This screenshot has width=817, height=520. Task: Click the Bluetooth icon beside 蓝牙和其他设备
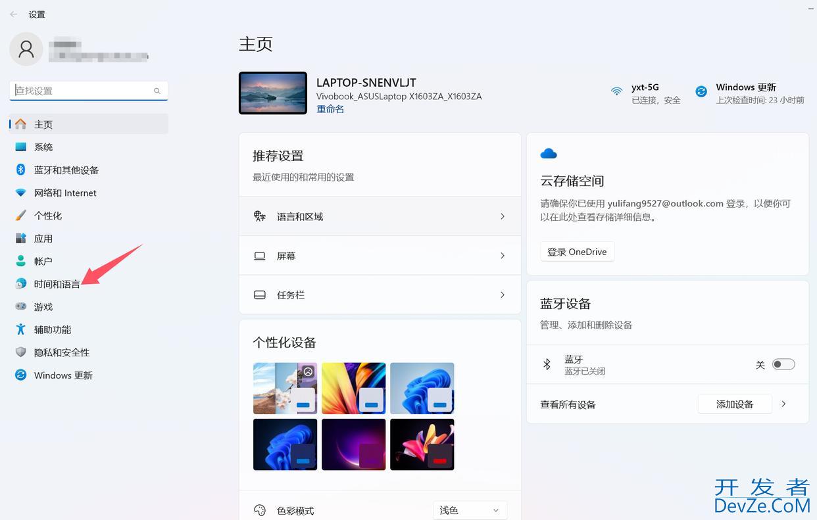(x=20, y=170)
